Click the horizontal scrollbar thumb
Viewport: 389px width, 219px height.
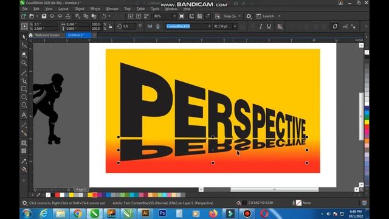point(274,189)
